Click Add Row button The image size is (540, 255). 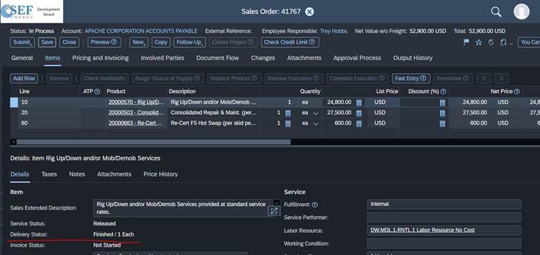click(24, 78)
